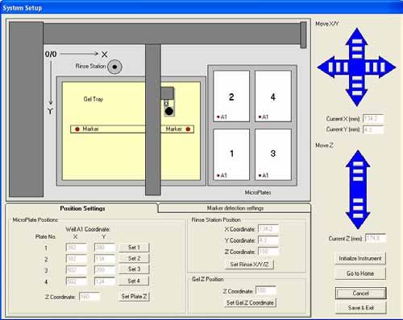Click the Set 3 plate button
This screenshot has height=320, width=403.
tap(134, 269)
